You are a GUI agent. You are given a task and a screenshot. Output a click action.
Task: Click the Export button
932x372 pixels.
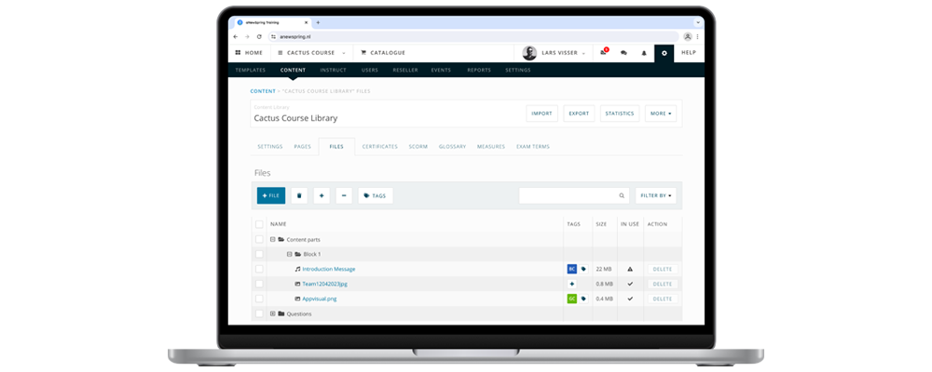click(579, 113)
